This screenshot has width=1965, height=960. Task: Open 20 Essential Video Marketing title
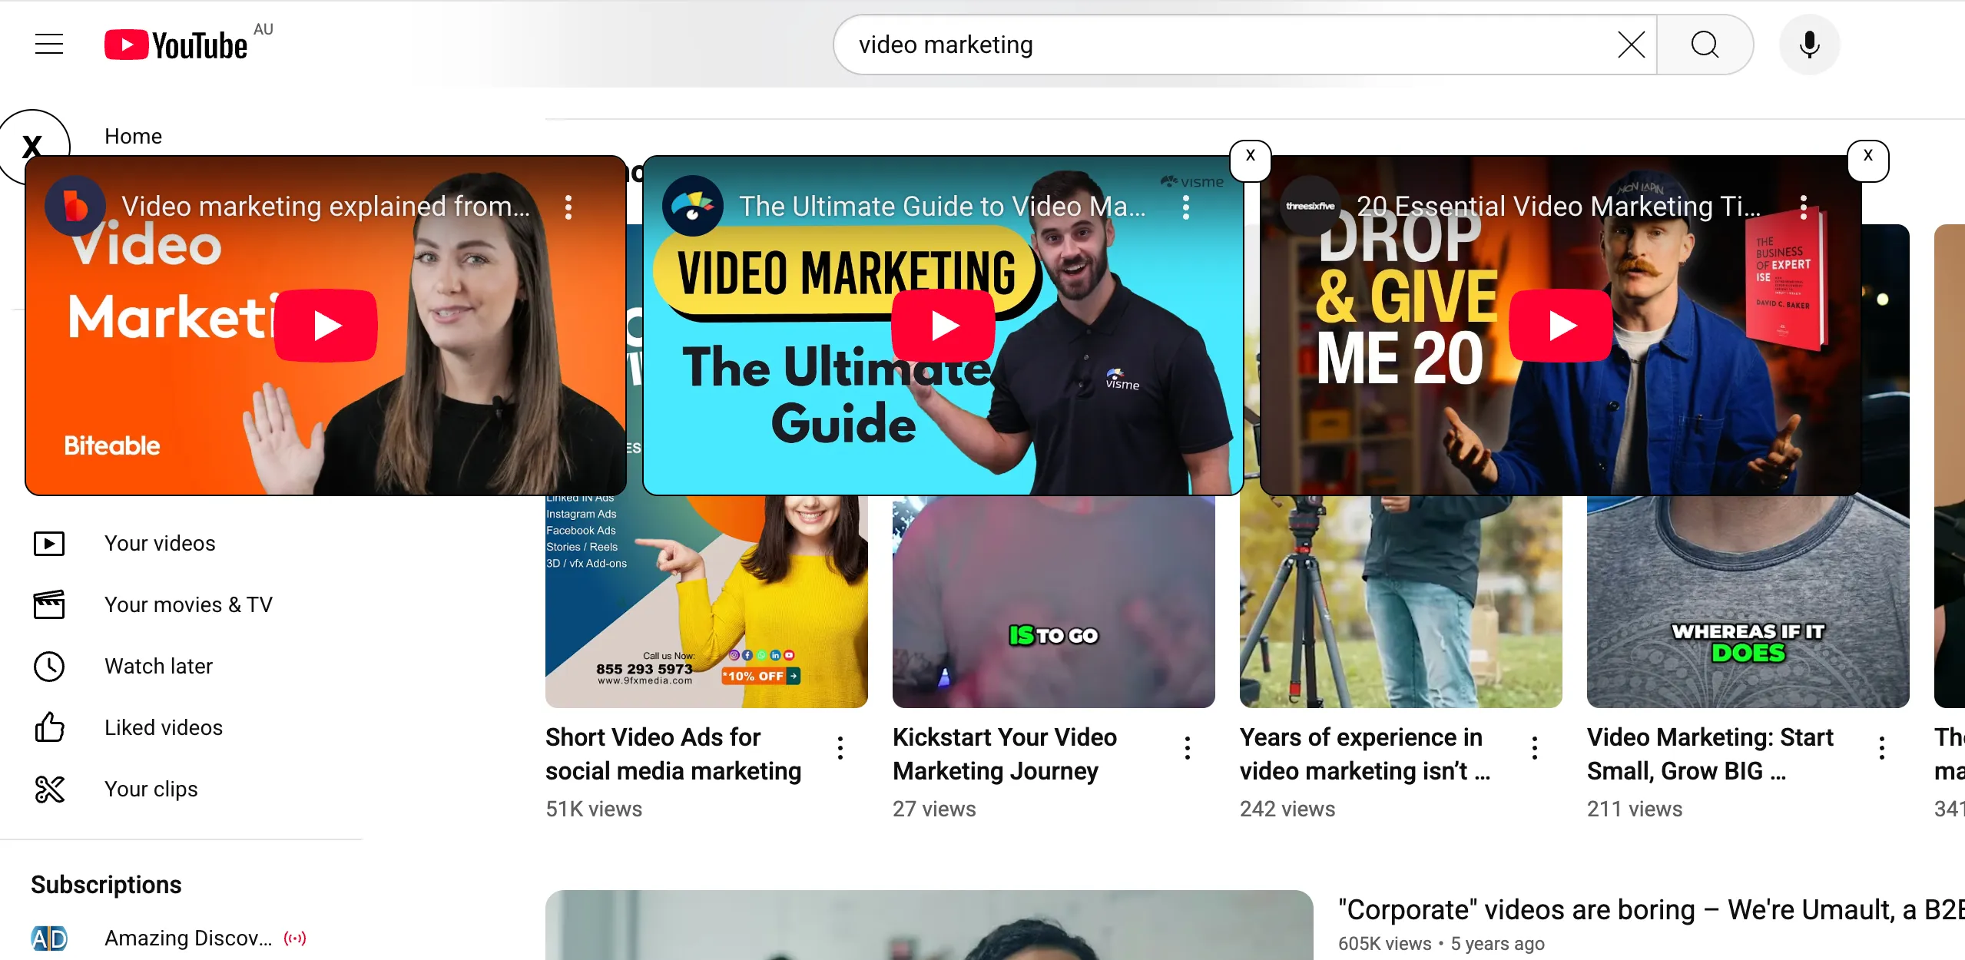coord(1559,207)
